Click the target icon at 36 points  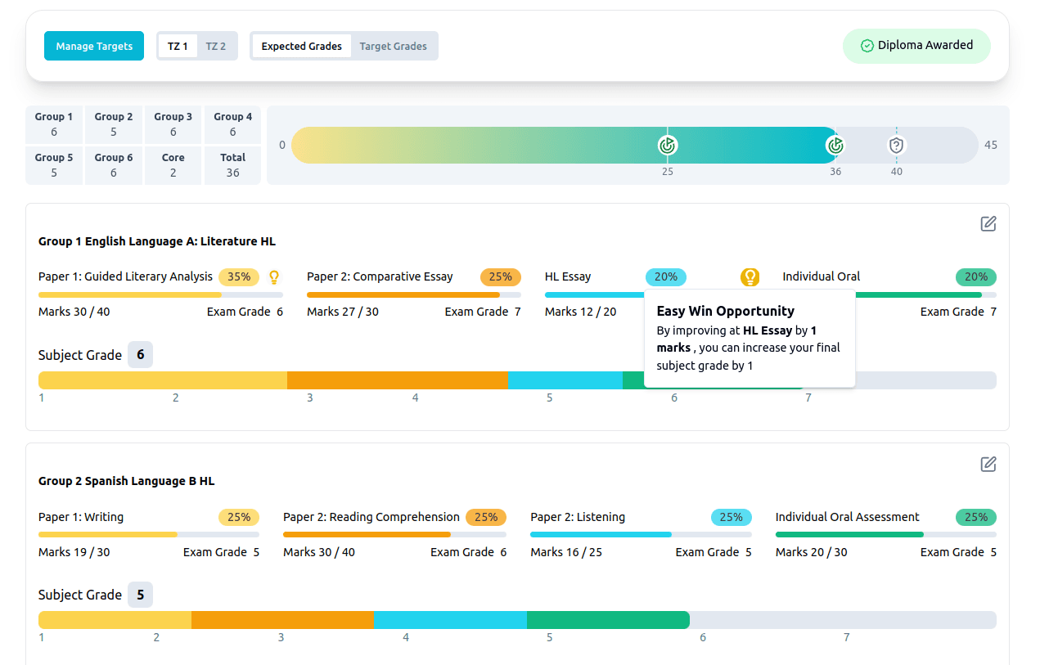pos(835,146)
